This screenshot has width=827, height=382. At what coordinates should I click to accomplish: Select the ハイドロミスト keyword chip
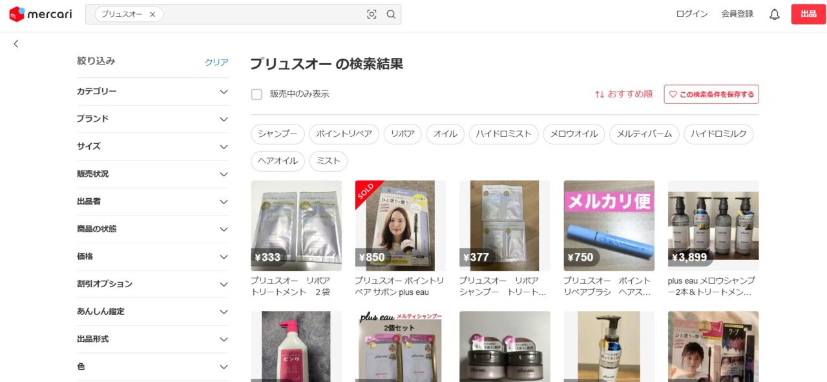pyautogui.click(x=504, y=134)
